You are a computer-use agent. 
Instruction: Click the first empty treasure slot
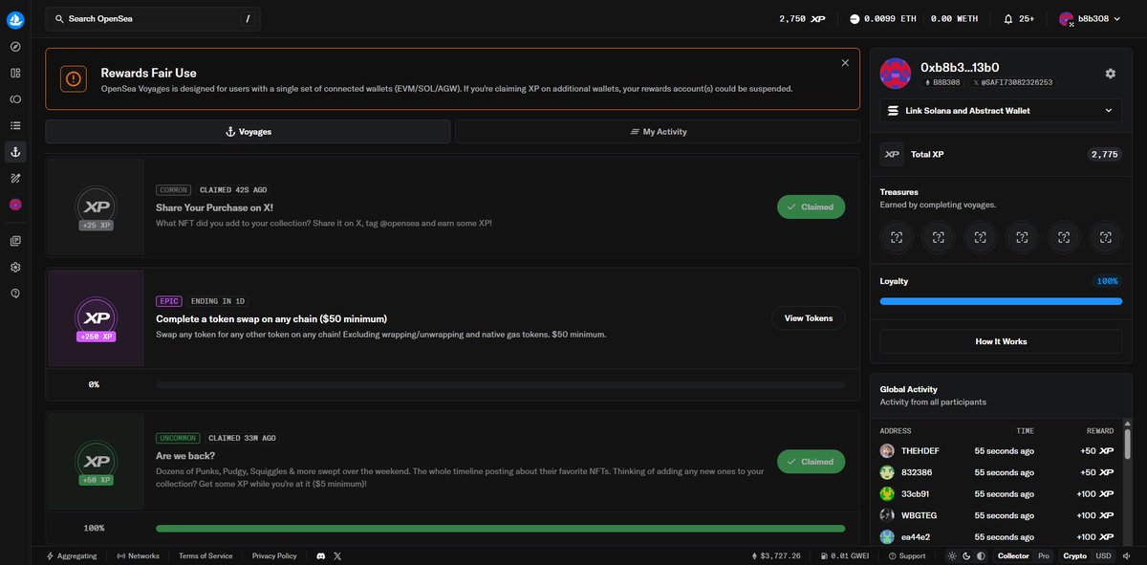(x=897, y=237)
